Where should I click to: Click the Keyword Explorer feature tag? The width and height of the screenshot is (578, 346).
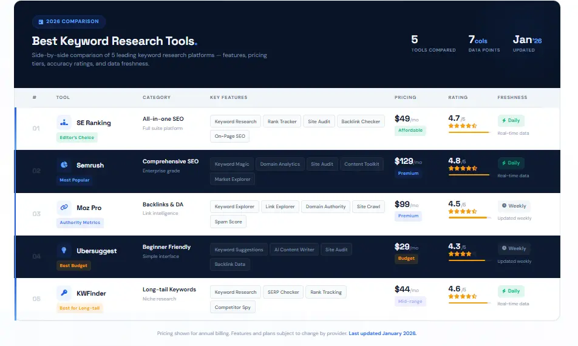coord(234,207)
